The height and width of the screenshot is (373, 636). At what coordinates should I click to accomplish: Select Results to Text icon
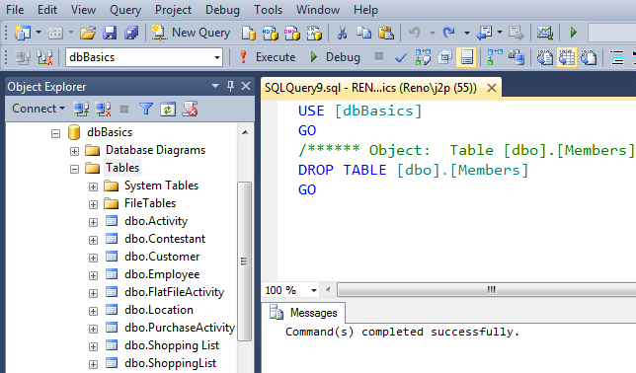545,57
